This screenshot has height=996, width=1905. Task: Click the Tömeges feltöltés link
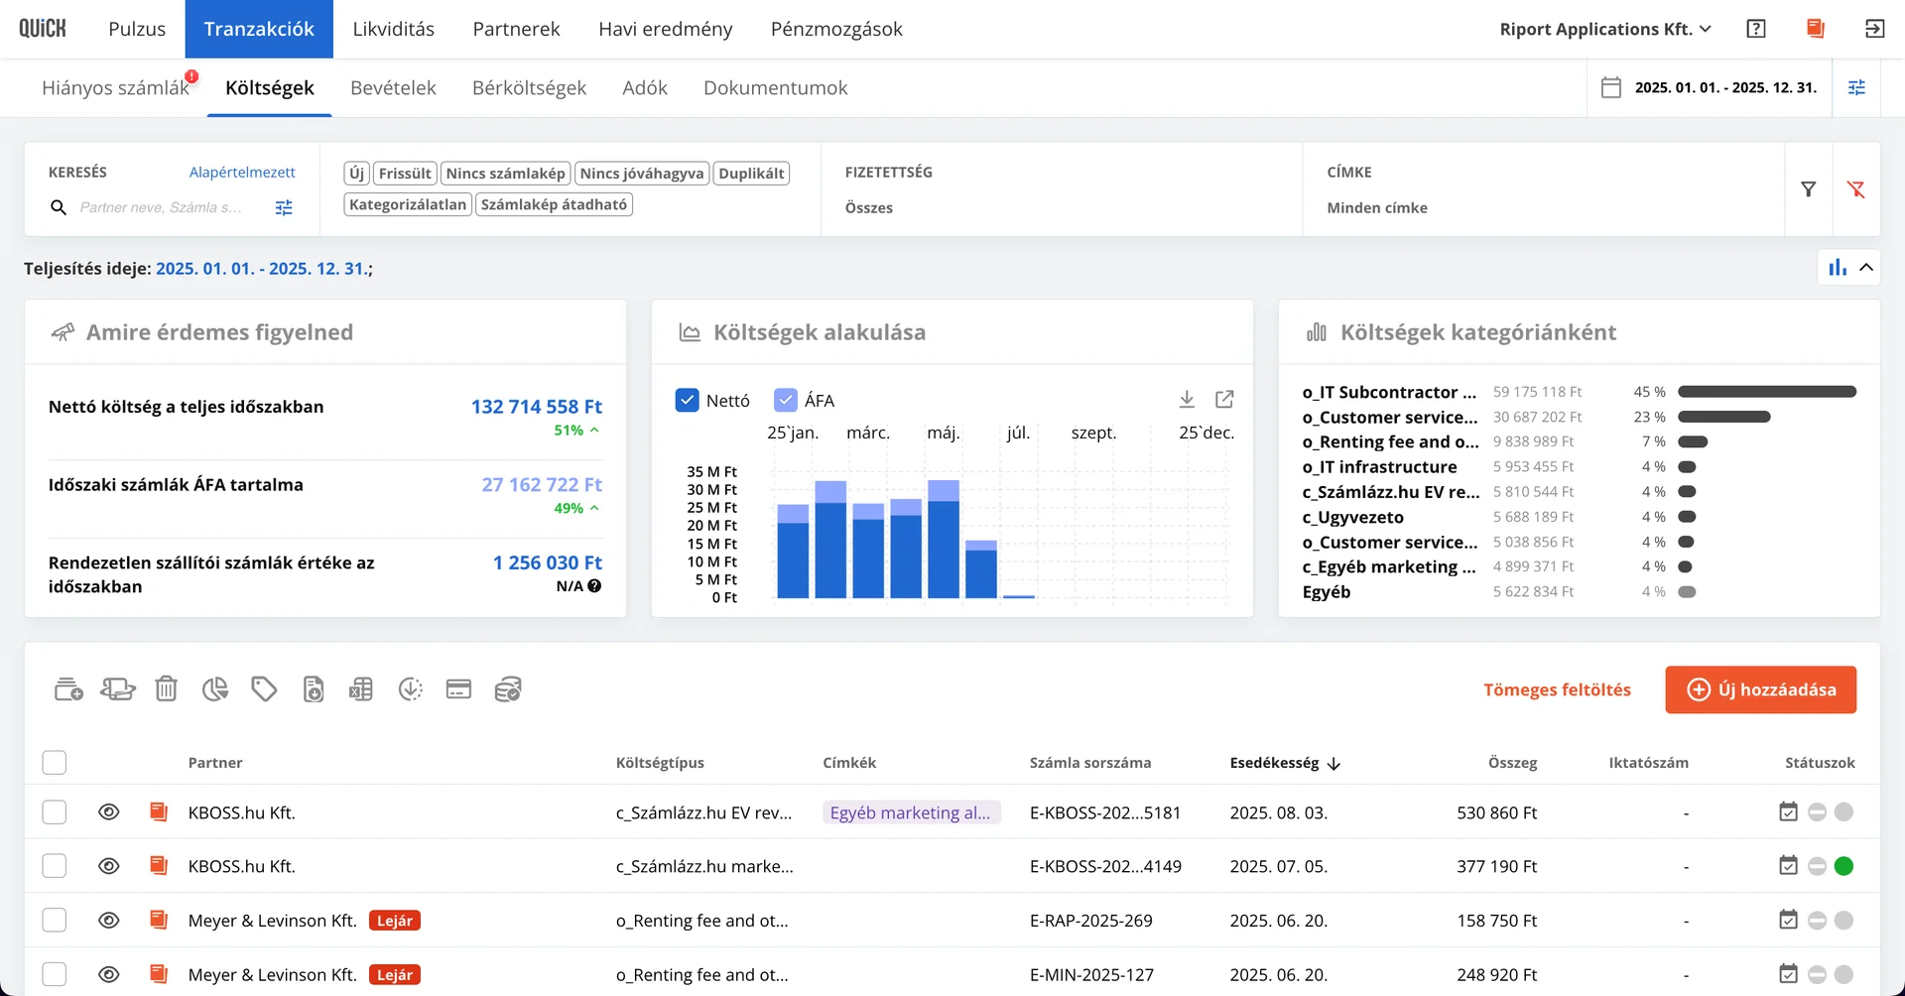1557,689
